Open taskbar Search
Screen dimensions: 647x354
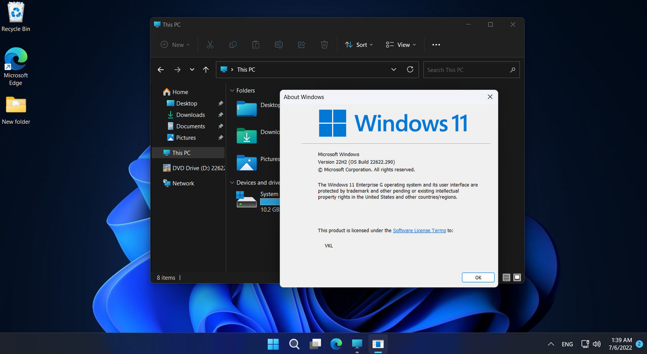tap(294, 344)
